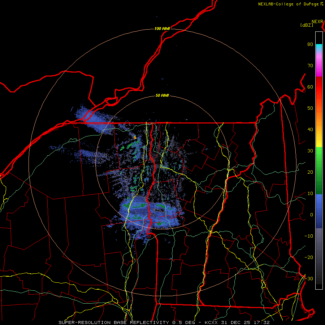This screenshot has width=325, height=325.
Task: Click the -30 dBZ scale value
Action: (309, 278)
